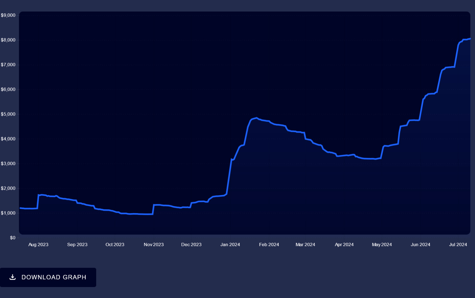475x298 pixels.
Task: Click the Feb 2024 axis label
Action: [269, 245]
